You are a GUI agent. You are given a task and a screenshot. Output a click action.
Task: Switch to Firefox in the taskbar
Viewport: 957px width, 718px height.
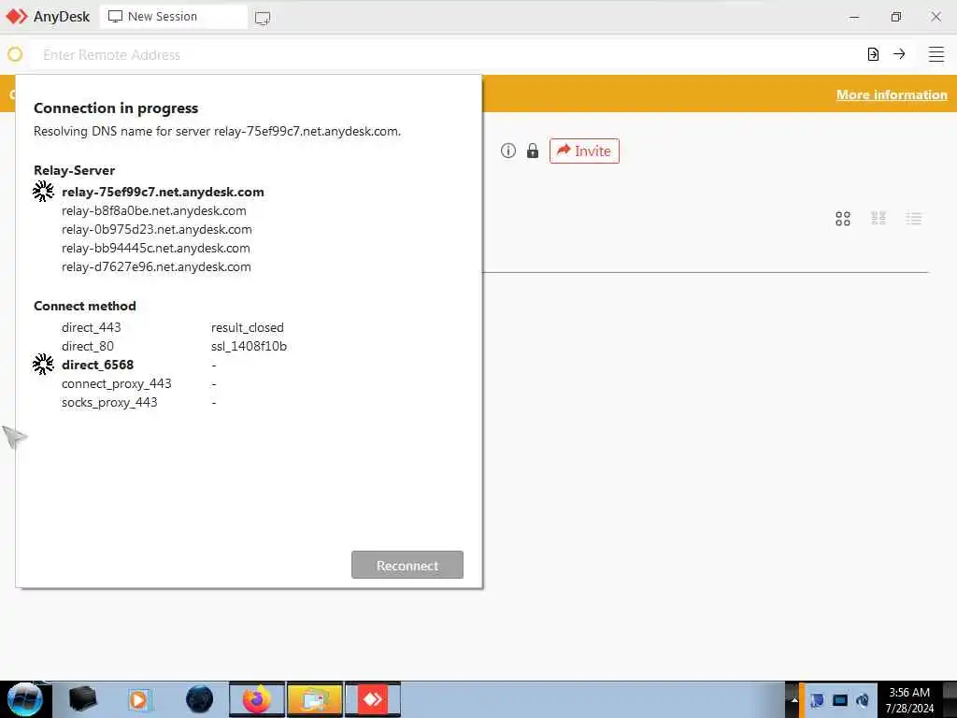(257, 699)
